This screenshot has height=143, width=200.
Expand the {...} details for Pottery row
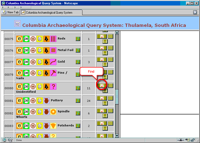[105, 103]
